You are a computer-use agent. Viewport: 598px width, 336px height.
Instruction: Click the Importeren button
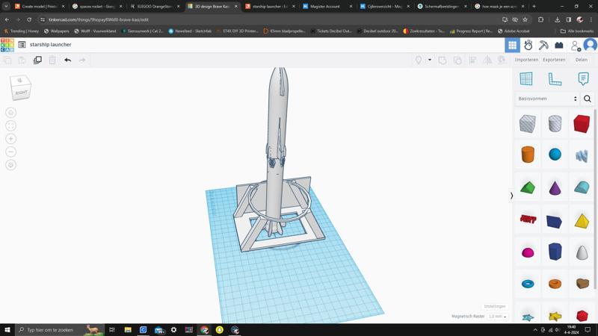coord(526,60)
